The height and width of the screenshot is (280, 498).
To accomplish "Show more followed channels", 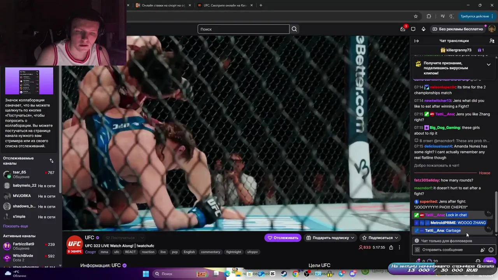I will pos(16,226).
